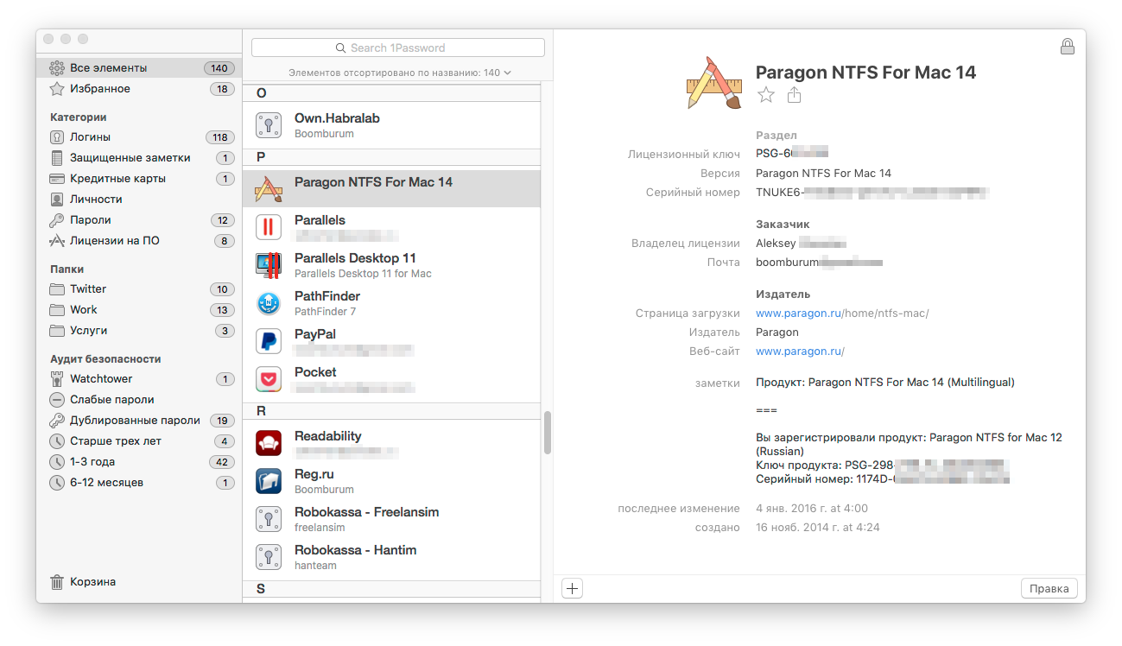Viewport: 1122px width, 646px height.
Task: Open the Robokassa - Freelansim entry icon
Action: tap(269, 519)
